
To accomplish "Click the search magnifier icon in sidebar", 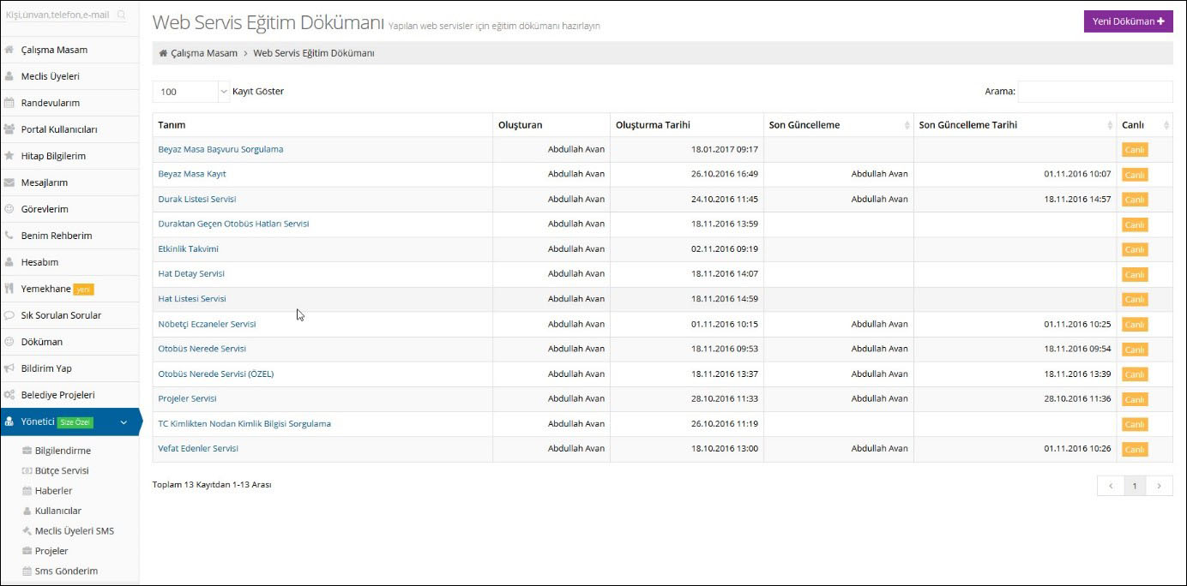I will [121, 15].
